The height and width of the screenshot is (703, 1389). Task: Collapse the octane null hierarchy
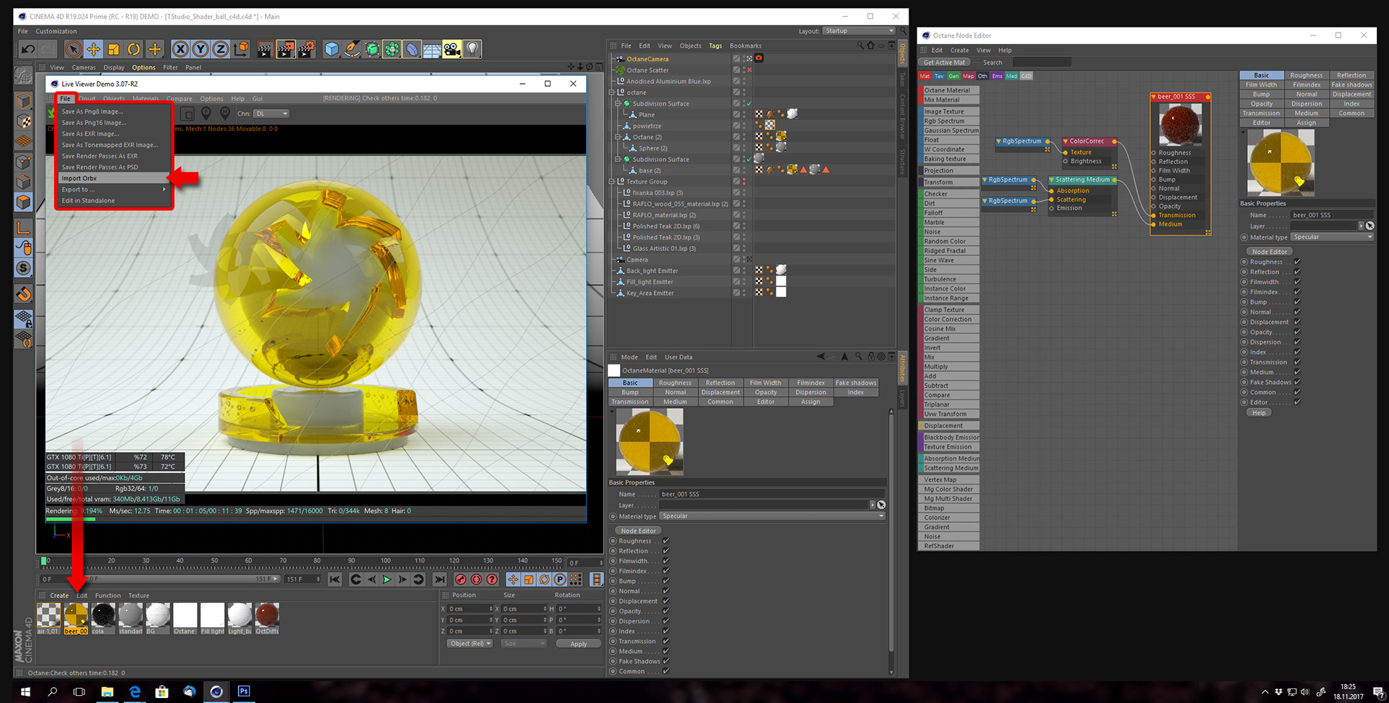point(612,93)
